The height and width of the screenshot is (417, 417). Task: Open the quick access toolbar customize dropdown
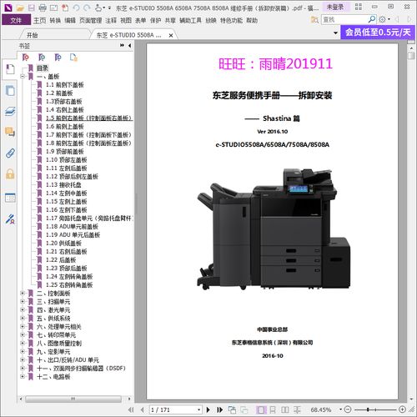tap(109, 8)
